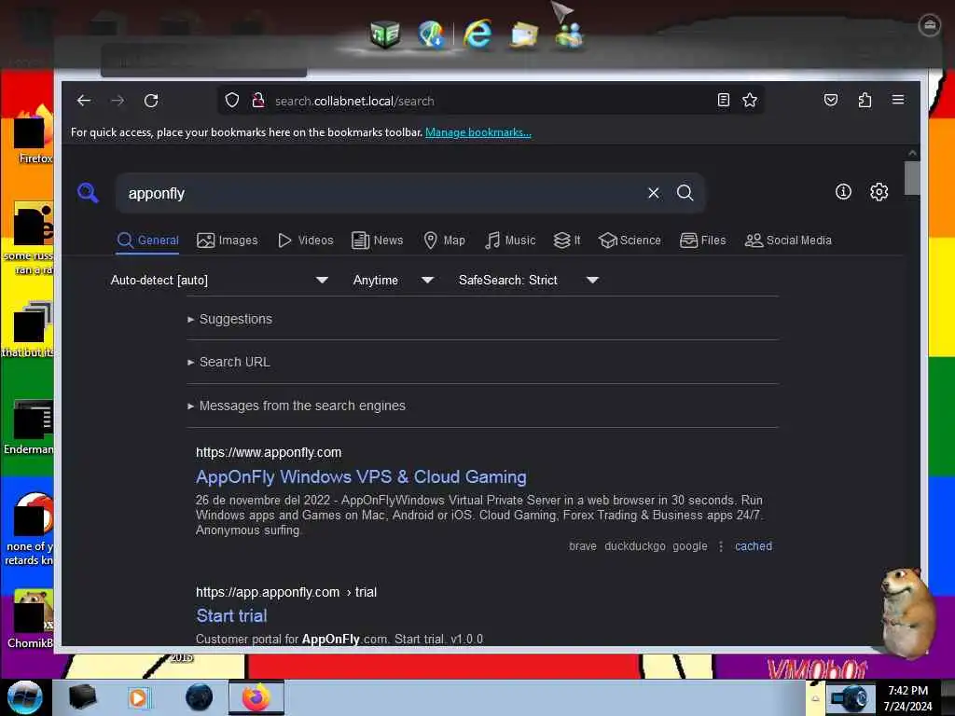Switch to the Videos tab
955x716 pixels.
(x=305, y=241)
